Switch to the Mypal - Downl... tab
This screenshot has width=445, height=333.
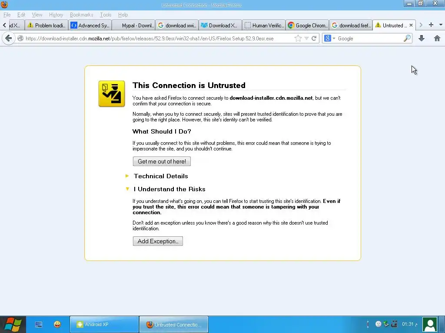(x=134, y=25)
